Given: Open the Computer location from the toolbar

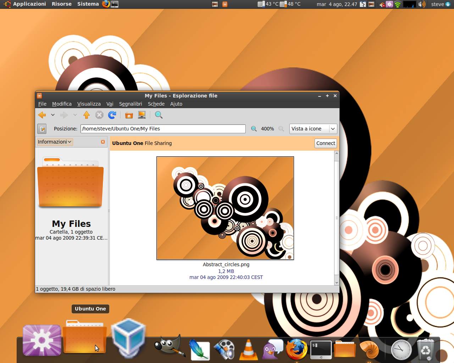Looking at the screenshot, I should (142, 115).
